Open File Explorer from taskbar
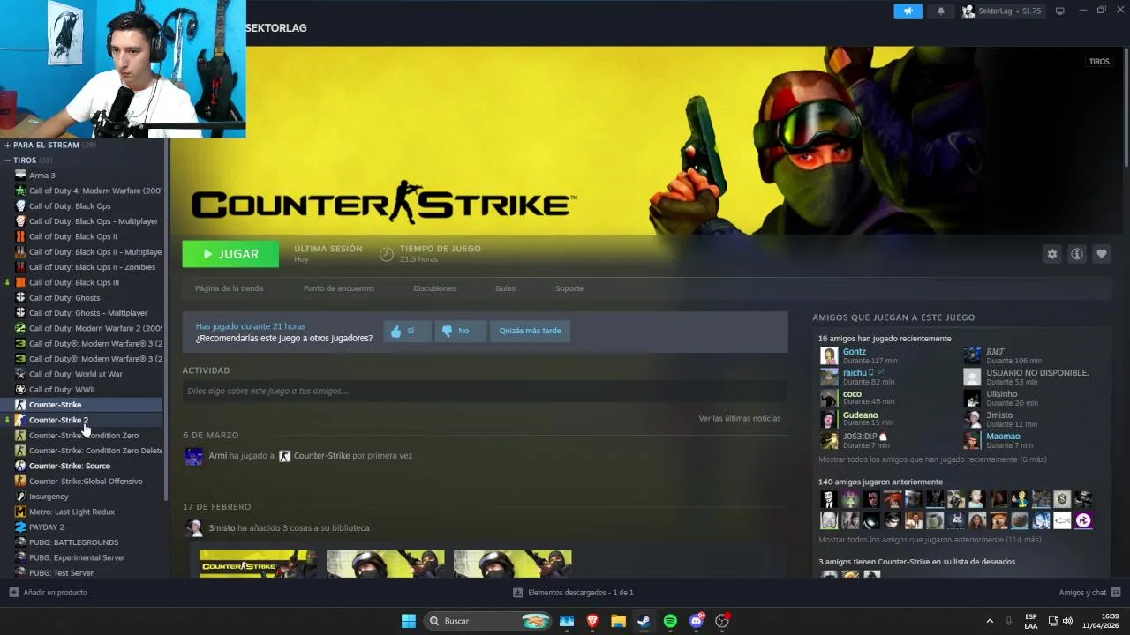 [618, 621]
